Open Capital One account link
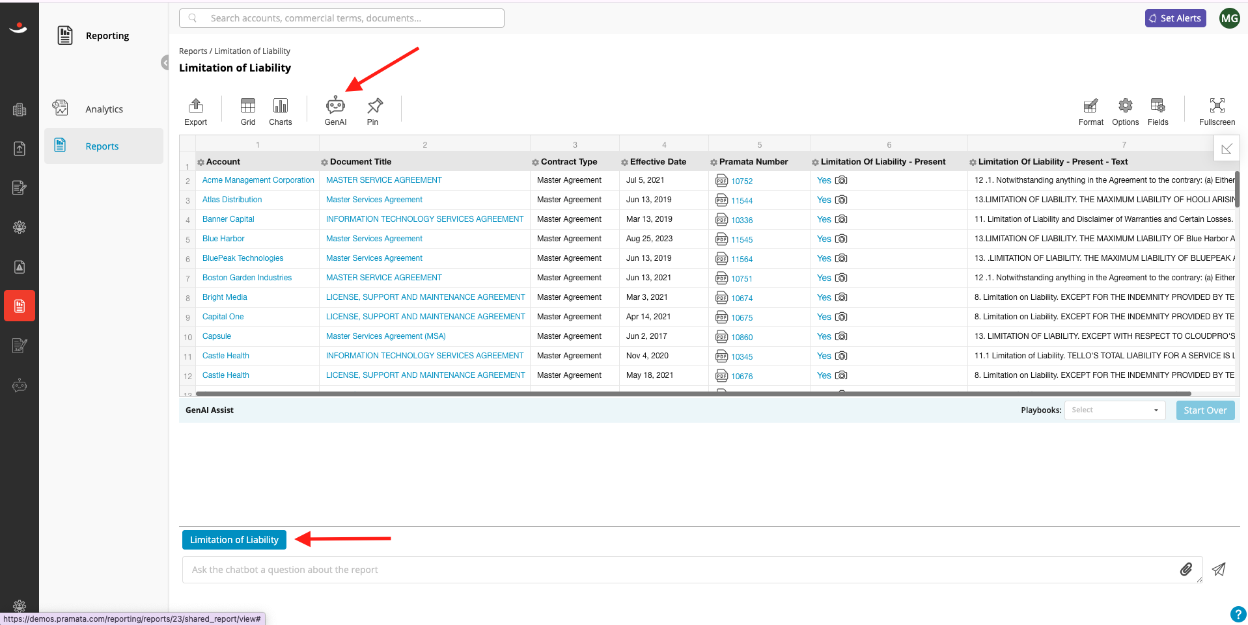This screenshot has height=625, width=1248. click(223, 317)
